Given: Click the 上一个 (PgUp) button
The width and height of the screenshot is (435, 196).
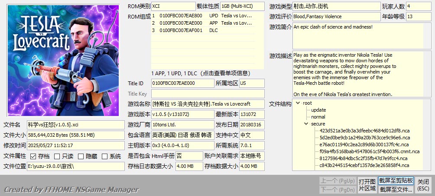Looking at the screenshot, I should coord(338,181).
